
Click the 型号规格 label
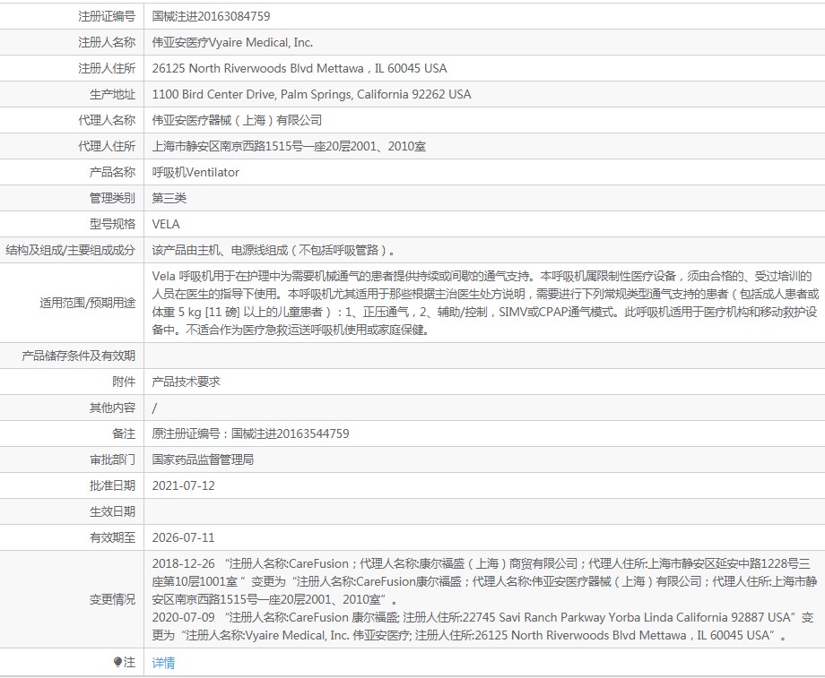(x=112, y=225)
